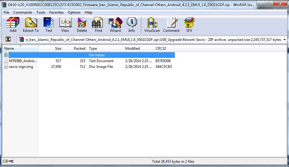Go up one folder level button
This screenshot has height=167, width=289.
click(x=8, y=39)
